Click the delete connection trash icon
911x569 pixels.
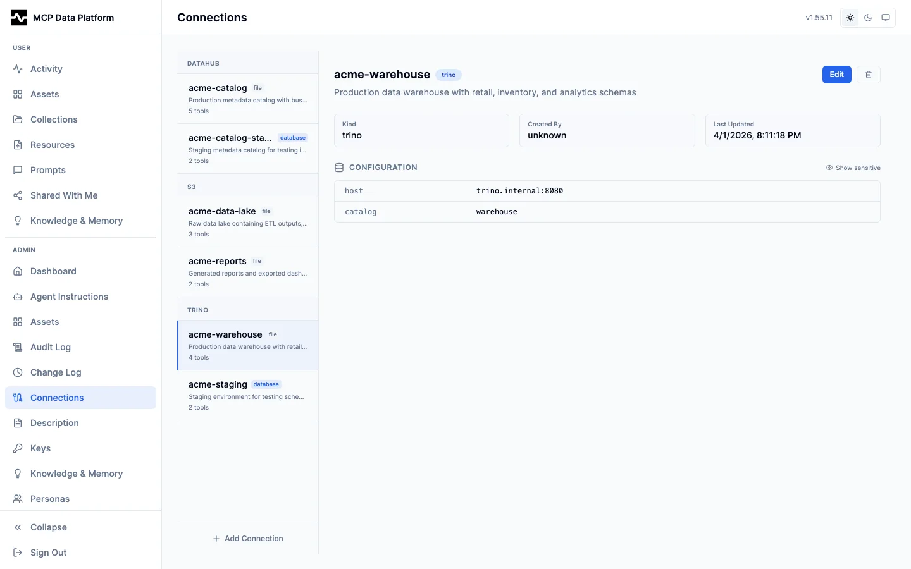click(x=868, y=75)
